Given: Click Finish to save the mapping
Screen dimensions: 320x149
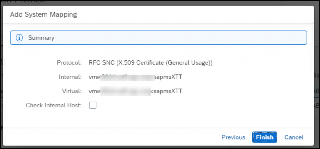Looking at the screenshot, I should tap(264, 137).
